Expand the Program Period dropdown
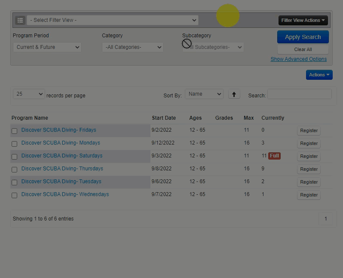The image size is (343, 278). (47, 47)
